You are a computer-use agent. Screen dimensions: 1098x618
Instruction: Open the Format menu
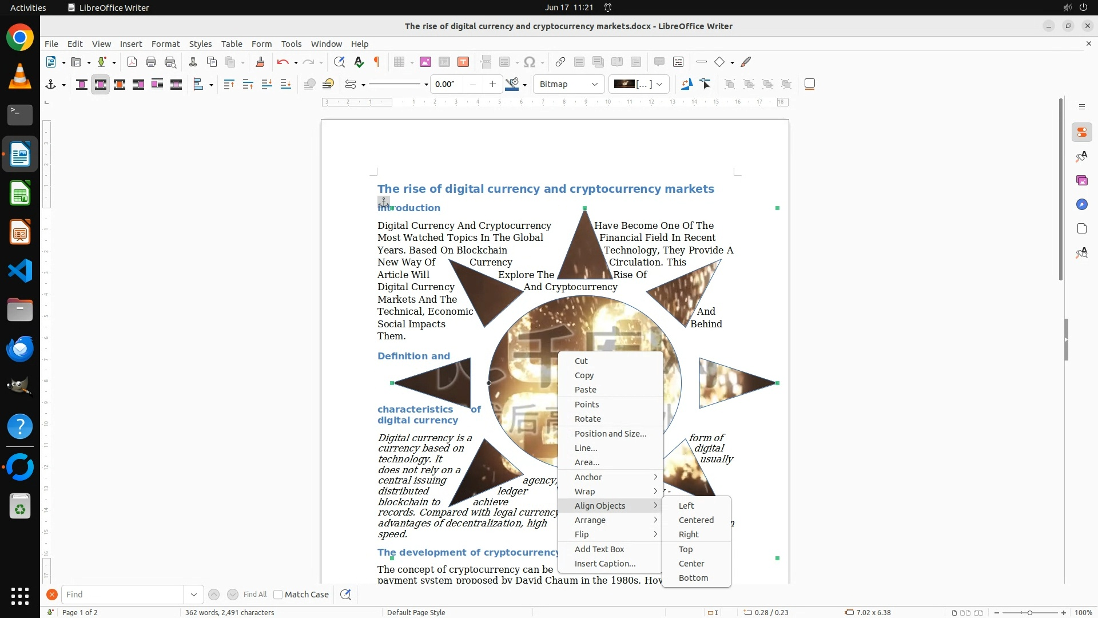[x=165, y=43]
